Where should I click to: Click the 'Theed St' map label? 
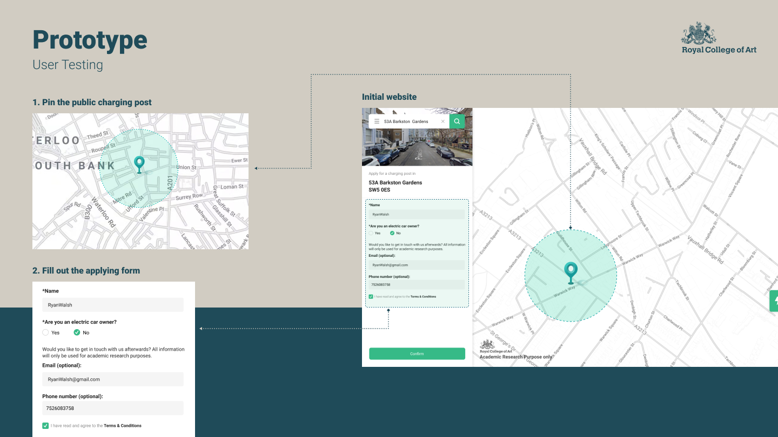98,135
